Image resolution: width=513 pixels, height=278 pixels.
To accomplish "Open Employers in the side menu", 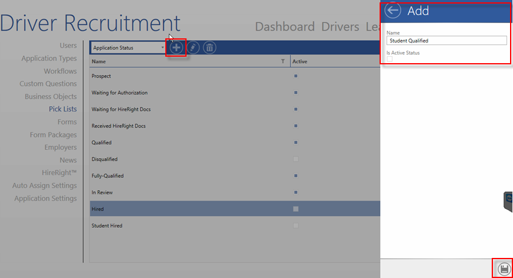I will 61,148.
